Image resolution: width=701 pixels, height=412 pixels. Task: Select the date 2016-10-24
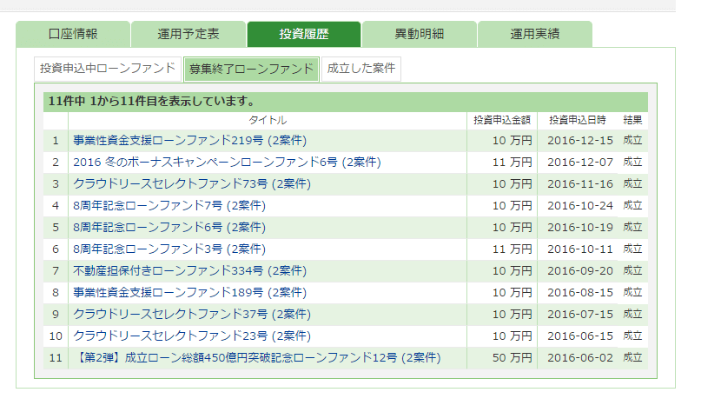tap(580, 206)
